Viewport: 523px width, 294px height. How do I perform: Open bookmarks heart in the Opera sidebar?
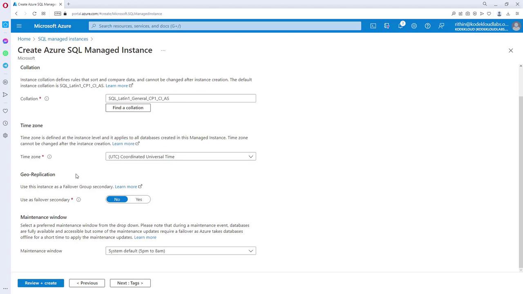pyautogui.click(x=5, y=111)
